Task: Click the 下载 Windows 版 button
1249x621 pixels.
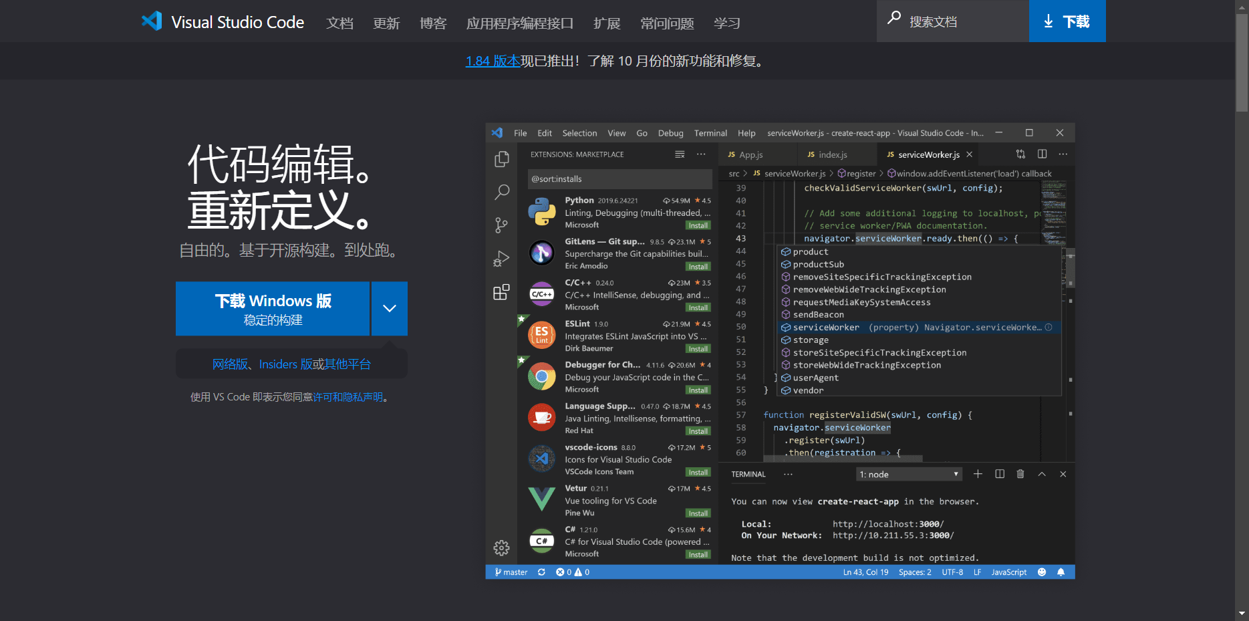Action: click(273, 308)
